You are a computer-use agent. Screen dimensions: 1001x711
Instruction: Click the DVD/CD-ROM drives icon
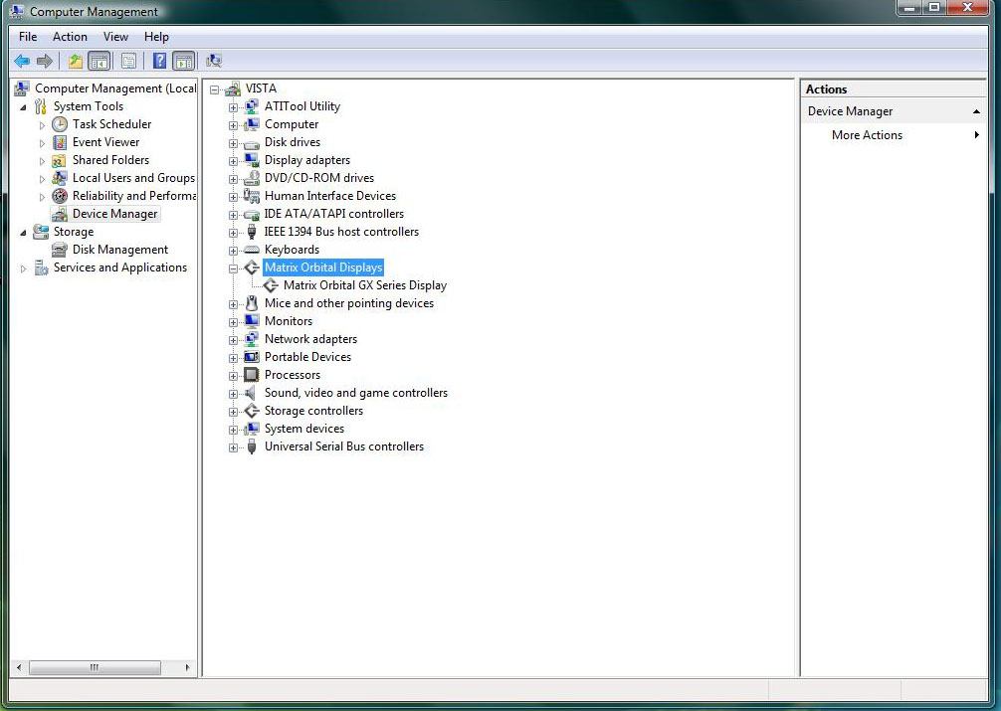pos(252,178)
